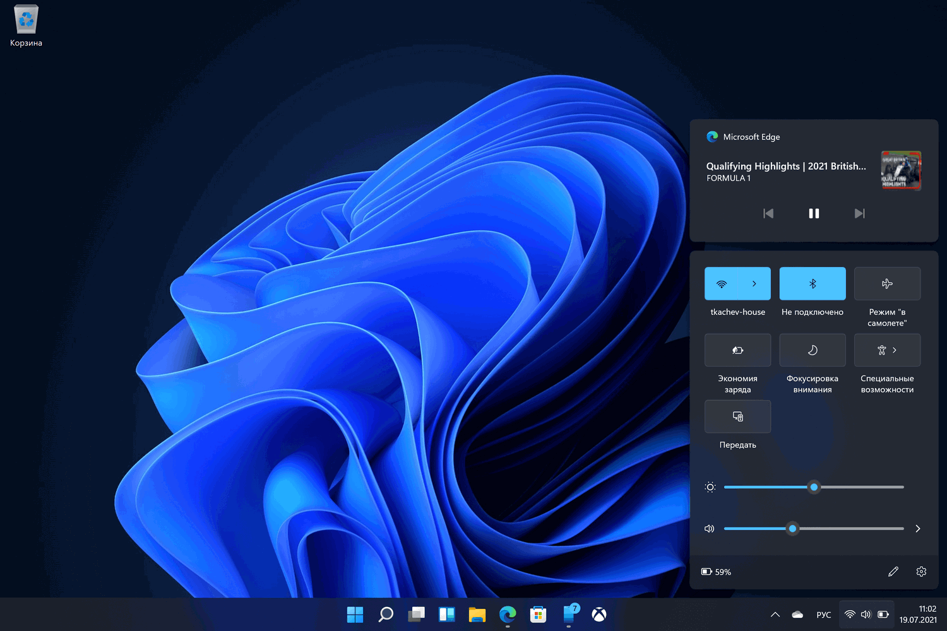Open Microsoft Store from the taskbar
The height and width of the screenshot is (631, 947).
[x=538, y=615]
